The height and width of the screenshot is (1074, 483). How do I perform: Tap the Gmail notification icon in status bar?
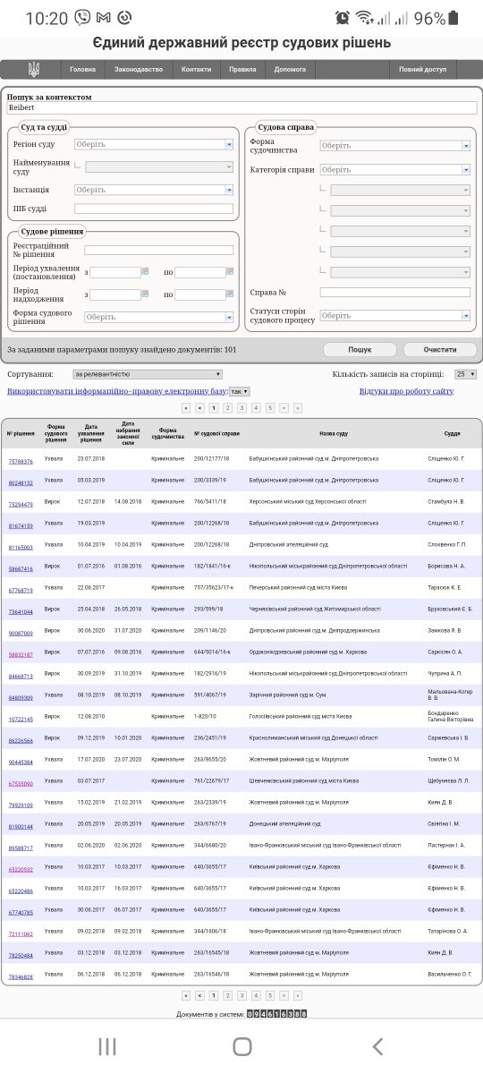104,17
